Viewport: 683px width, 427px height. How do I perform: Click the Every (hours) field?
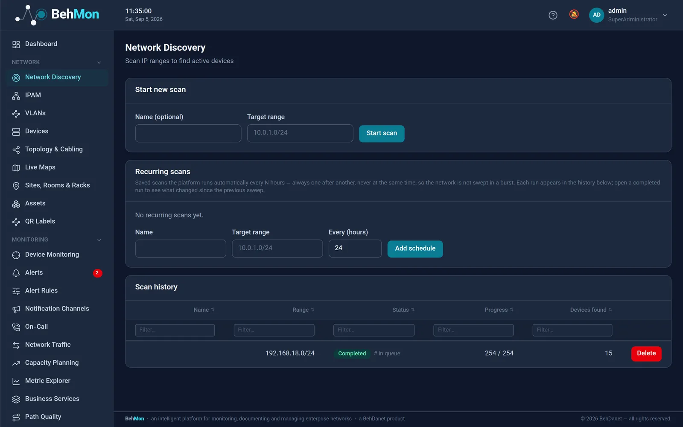pos(355,249)
